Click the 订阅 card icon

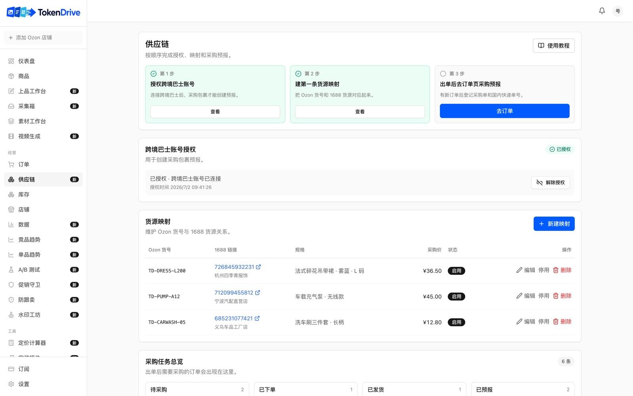coord(11,369)
